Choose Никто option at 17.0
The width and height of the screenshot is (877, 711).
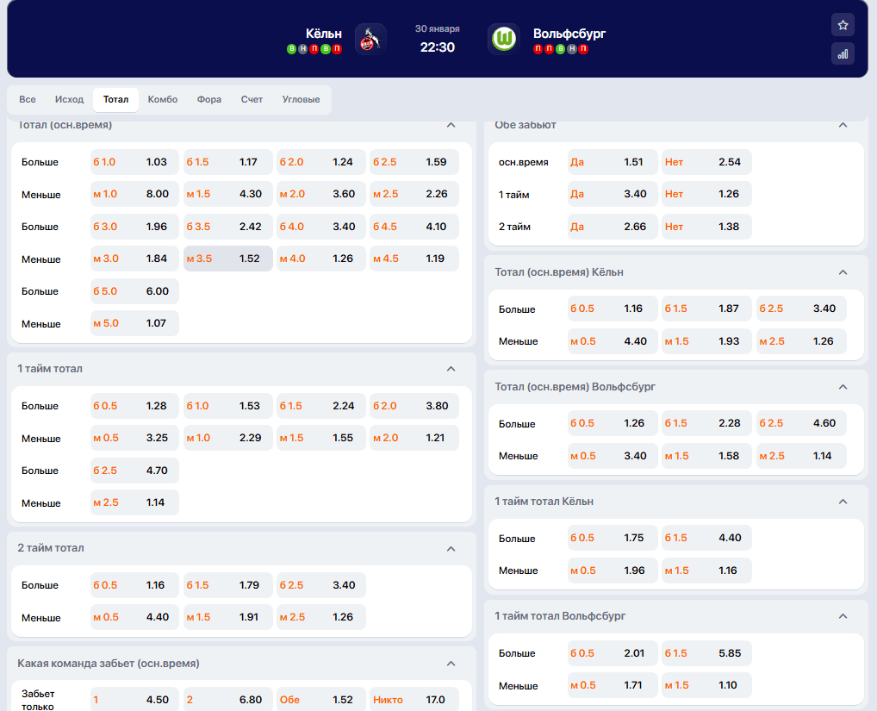(x=414, y=700)
